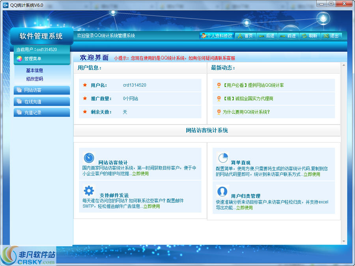Click the 支持邮件发送 heading

click(x=114, y=195)
